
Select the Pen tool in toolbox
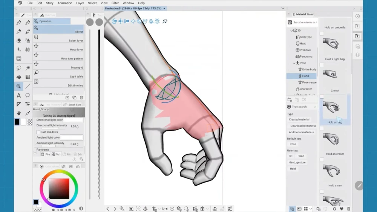click(x=19, y=23)
